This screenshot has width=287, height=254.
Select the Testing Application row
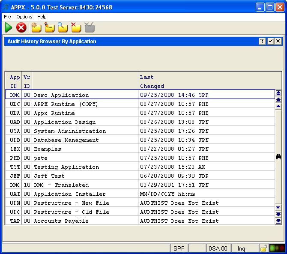pos(140,167)
